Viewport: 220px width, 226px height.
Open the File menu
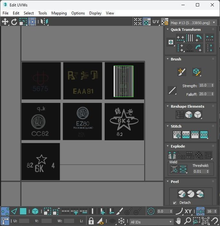5,13
